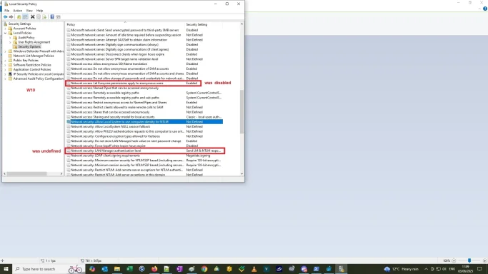Select Allow Local System to use computer identity for NTLM
Viewport: 488px width, 274px height.
coord(145,122)
